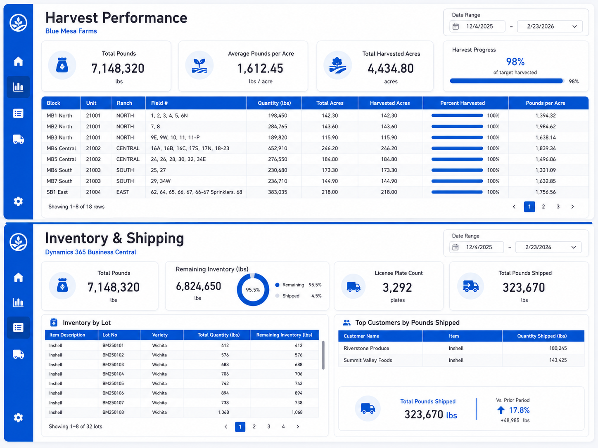
Task: Click the License Plate Count truck icon
Action: click(x=354, y=286)
